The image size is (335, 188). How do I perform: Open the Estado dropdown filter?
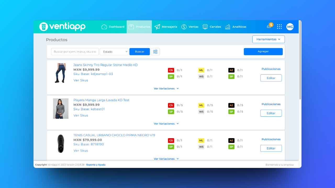[114, 52]
